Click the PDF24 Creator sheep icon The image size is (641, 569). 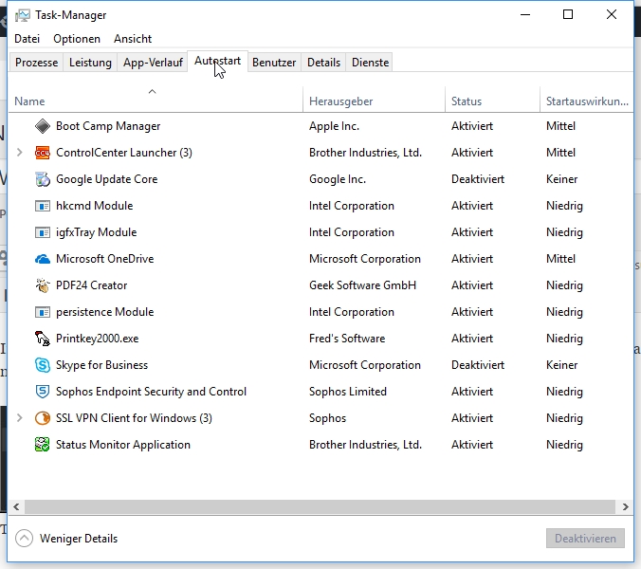(x=43, y=285)
